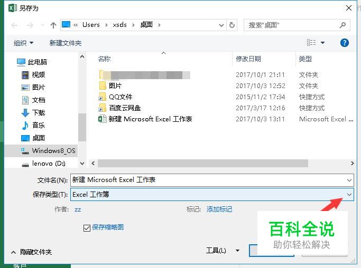
Task: Click the Forward navigation arrow
Action: (x=30, y=25)
